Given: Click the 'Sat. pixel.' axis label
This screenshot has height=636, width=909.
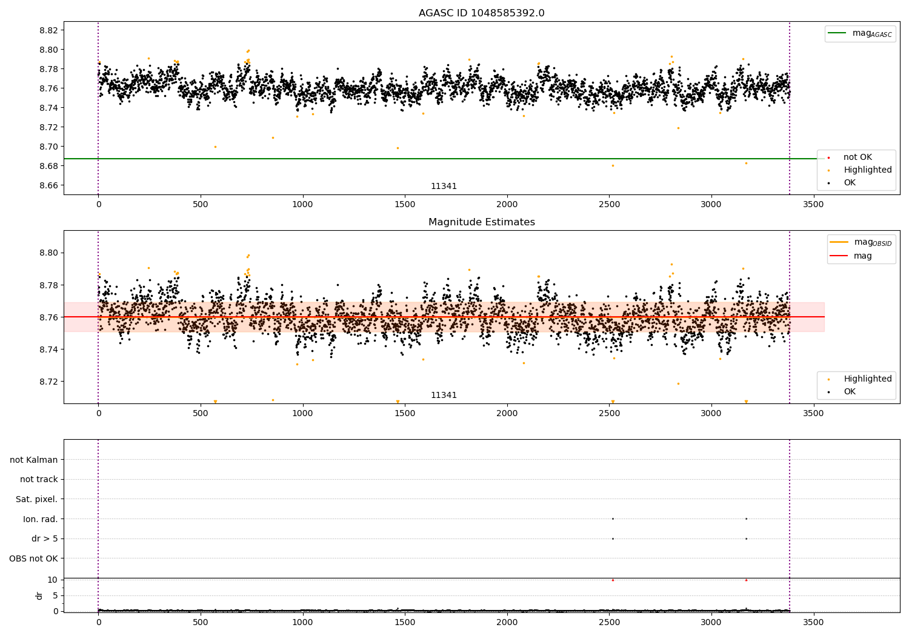Looking at the screenshot, I should pos(37,499).
